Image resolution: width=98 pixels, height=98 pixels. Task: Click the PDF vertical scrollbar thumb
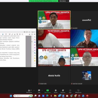32,42
